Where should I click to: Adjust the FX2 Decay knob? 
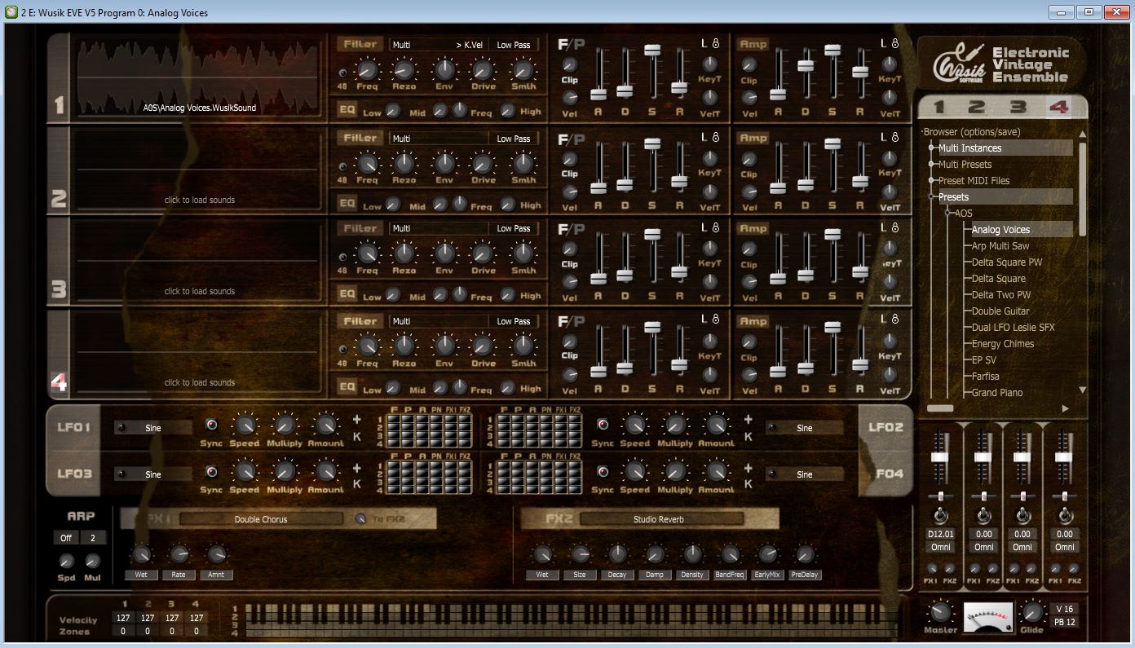(617, 555)
